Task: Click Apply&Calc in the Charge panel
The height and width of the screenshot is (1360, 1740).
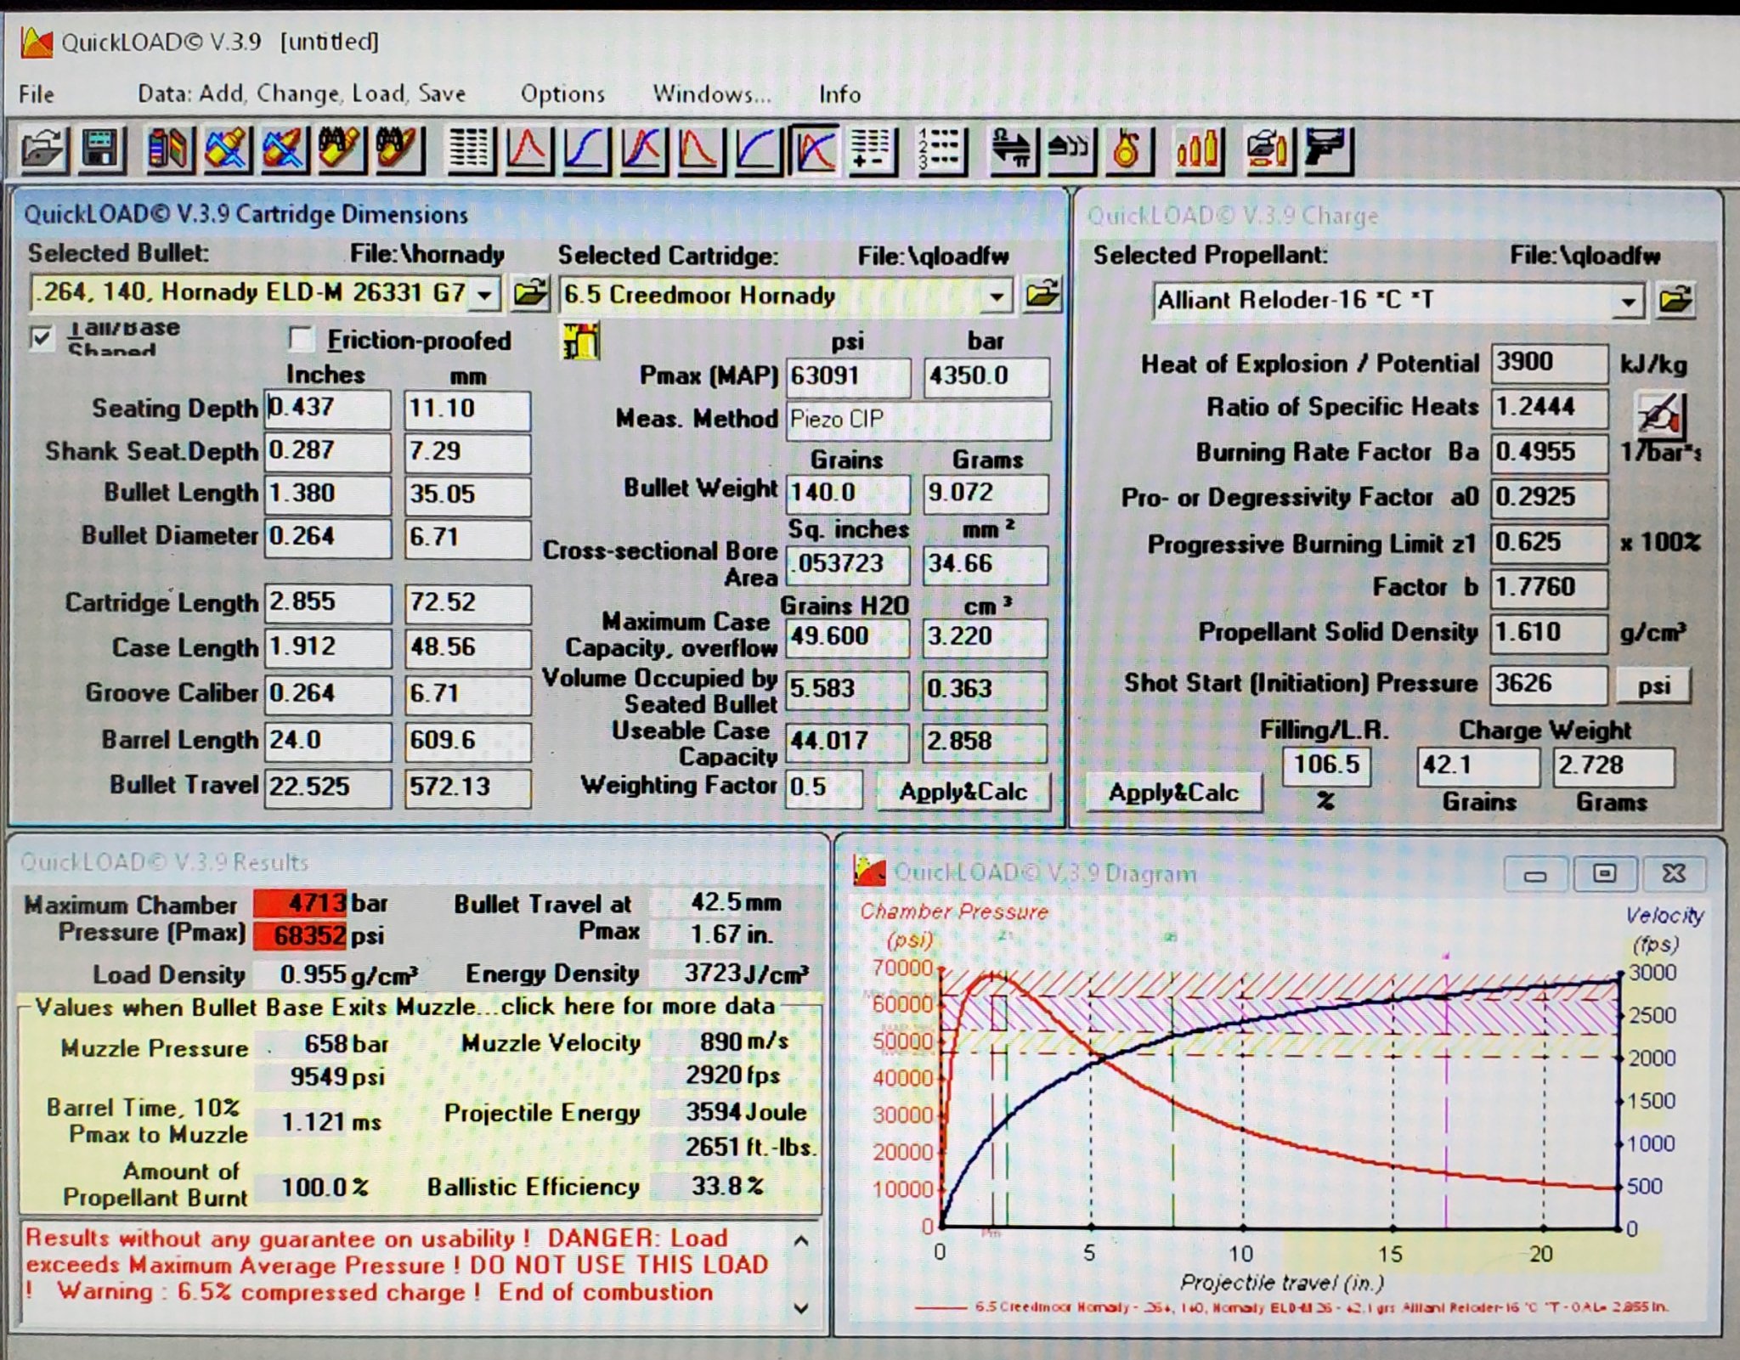Action: [1173, 793]
